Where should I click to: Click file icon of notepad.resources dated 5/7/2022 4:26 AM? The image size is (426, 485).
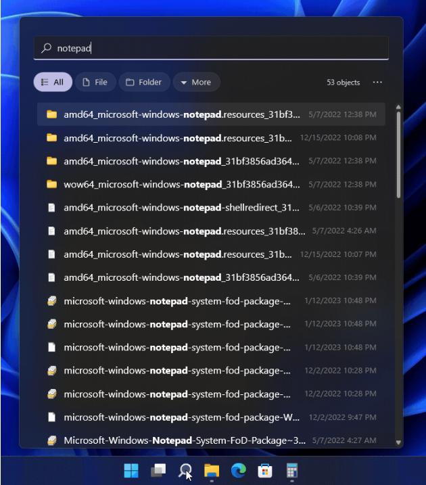pyautogui.click(x=51, y=231)
